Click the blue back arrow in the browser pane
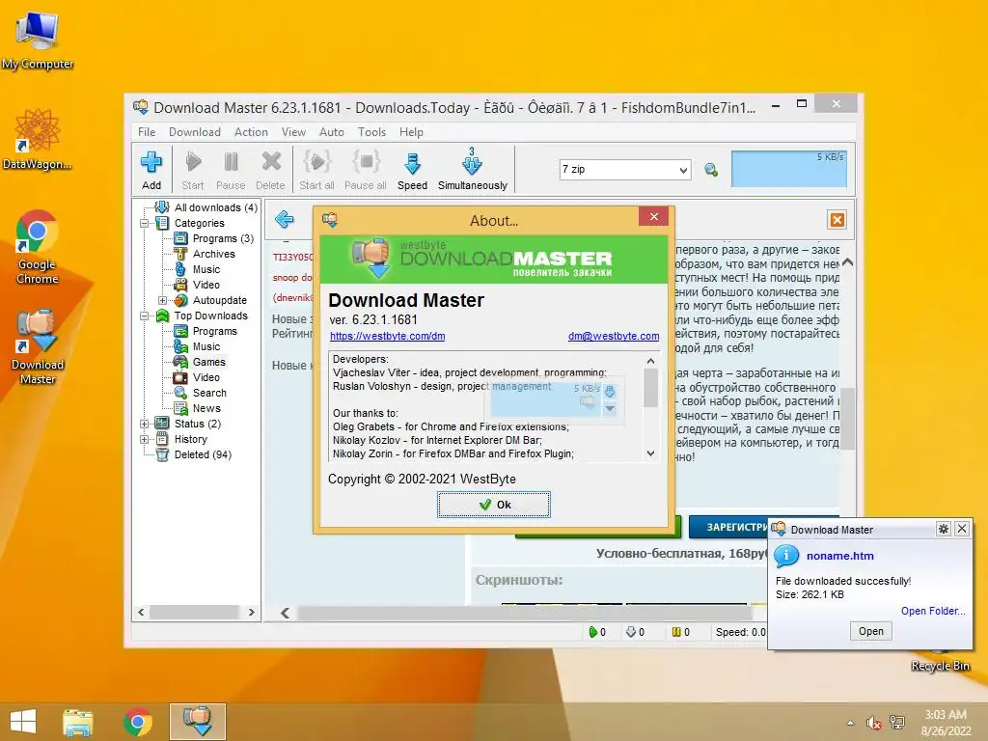 click(x=285, y=219)
